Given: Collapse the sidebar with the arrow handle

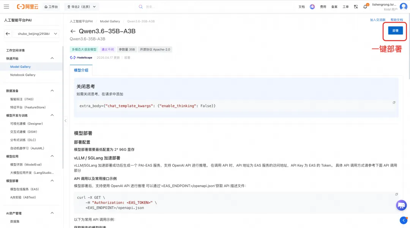Looking at the screenshot, I should coord(65,120).
